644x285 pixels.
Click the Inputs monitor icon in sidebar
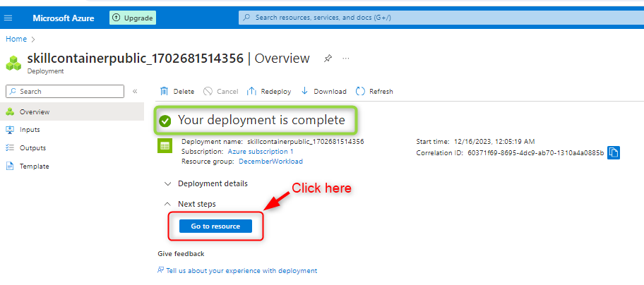click(11, 130)
